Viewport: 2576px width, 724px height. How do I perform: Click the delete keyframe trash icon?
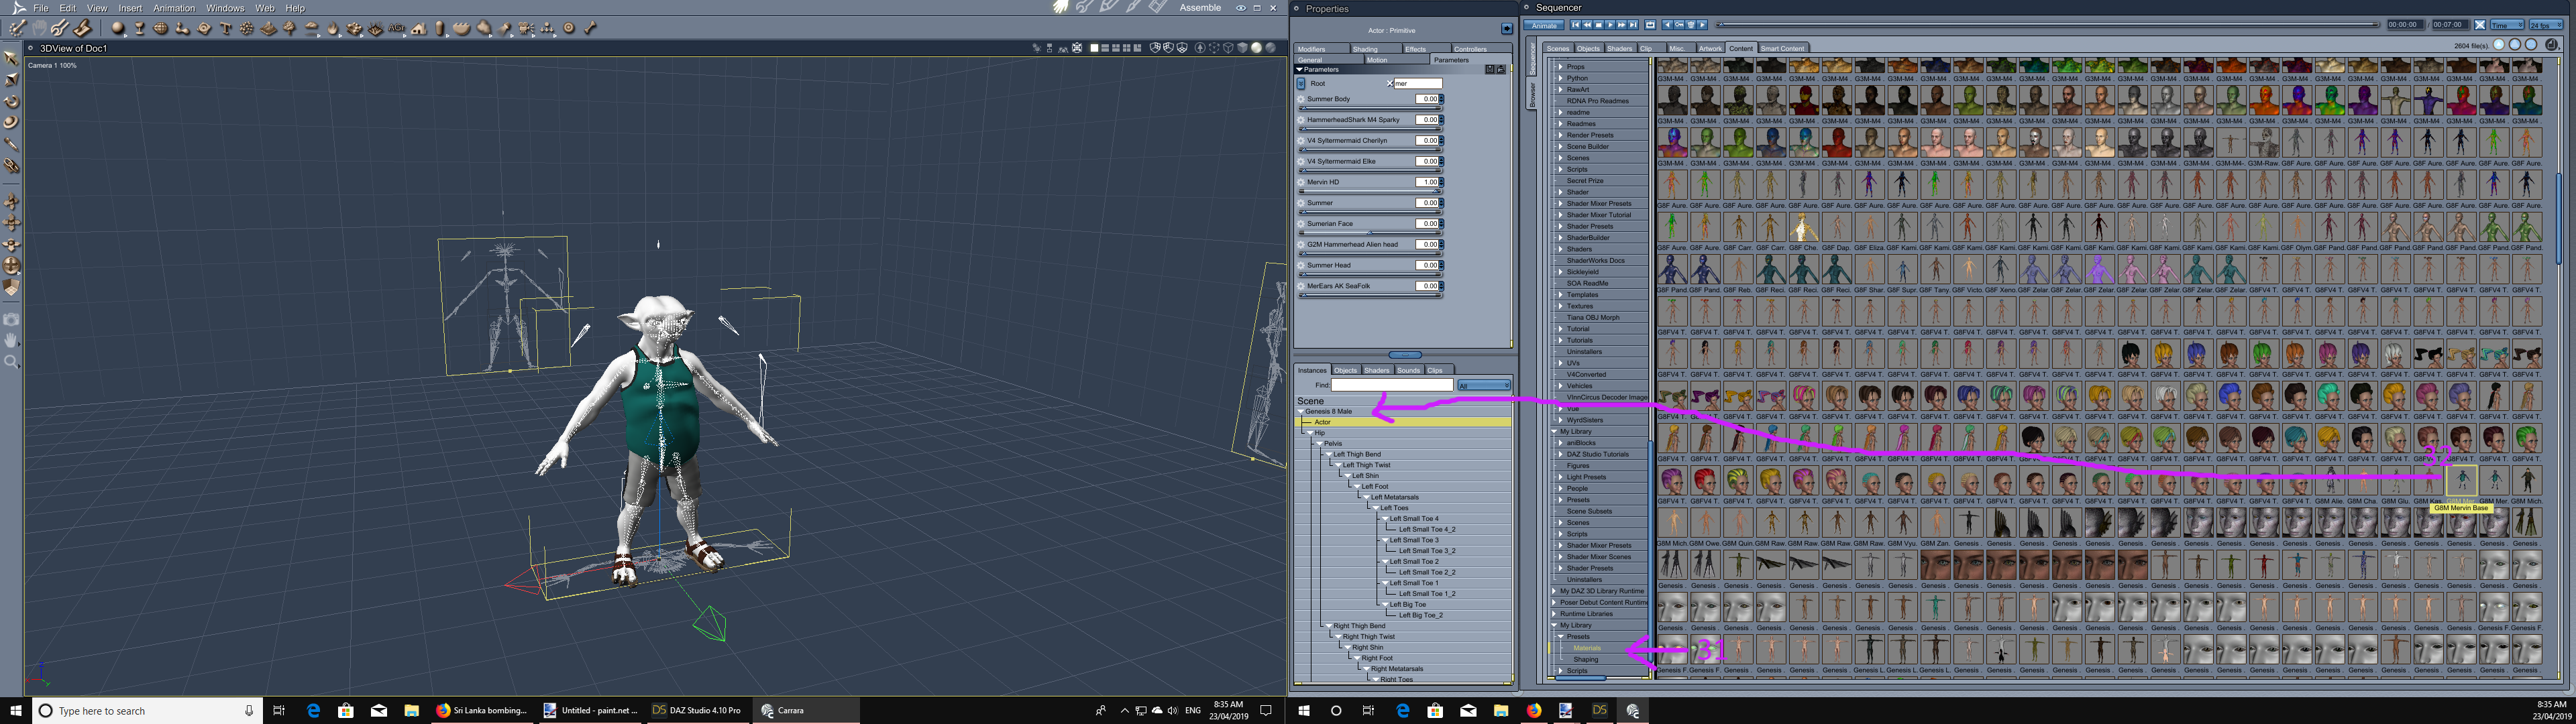coord(1691,25)
